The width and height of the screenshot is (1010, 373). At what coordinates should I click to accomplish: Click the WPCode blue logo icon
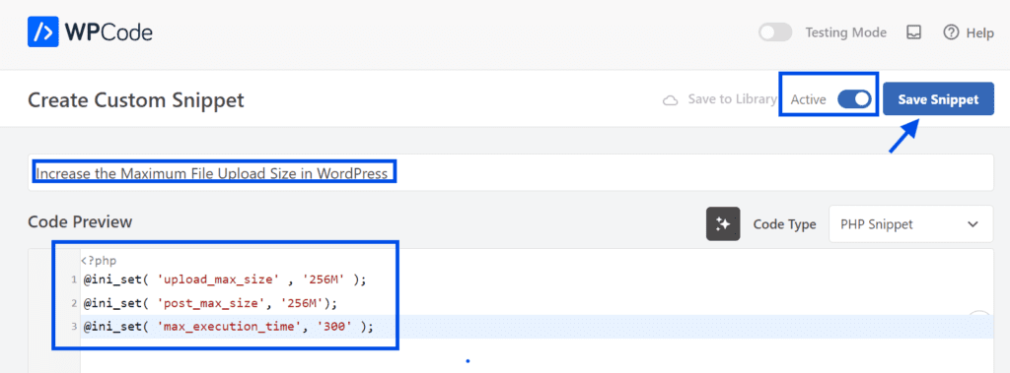point(43,32)
